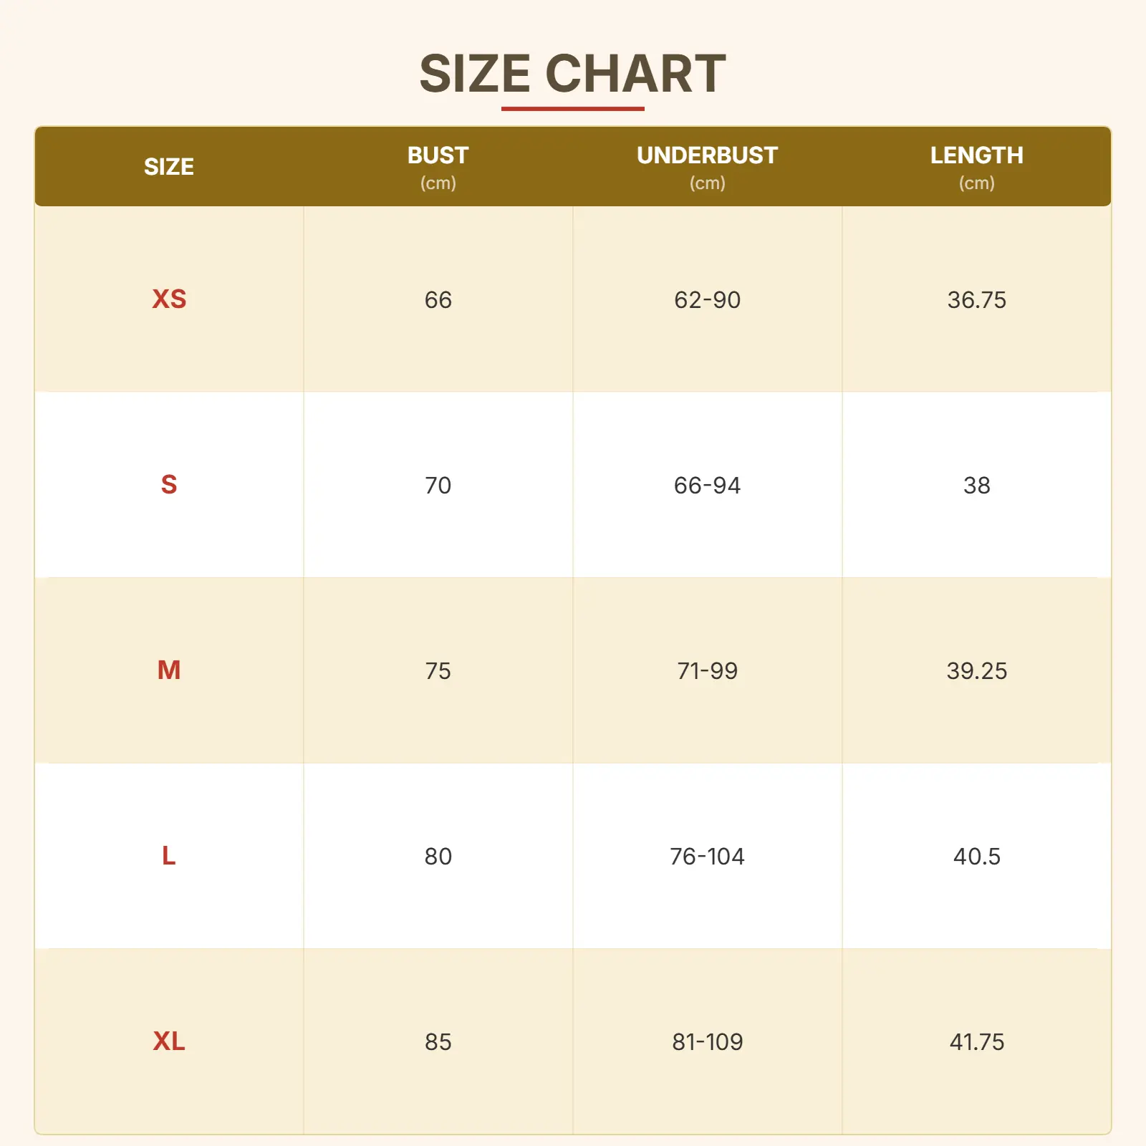Select the length value 41.75
This screenshot has width=1146, height=1146.
tap(976, 1042)
